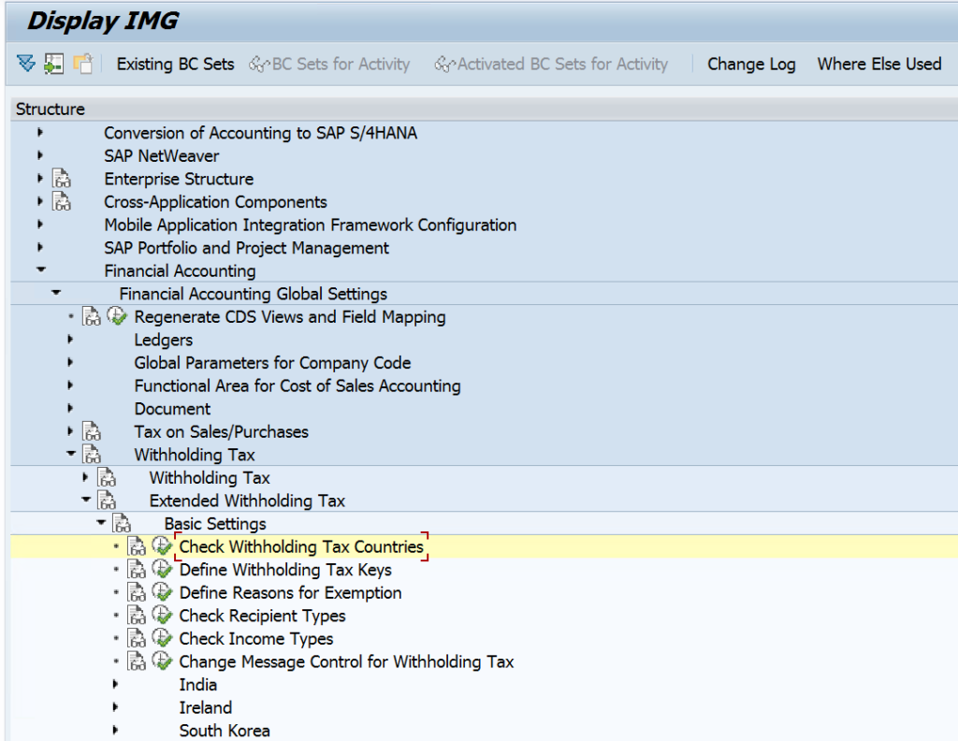Open documentation icon for Cross-Application Components

(x=62, y=201)
